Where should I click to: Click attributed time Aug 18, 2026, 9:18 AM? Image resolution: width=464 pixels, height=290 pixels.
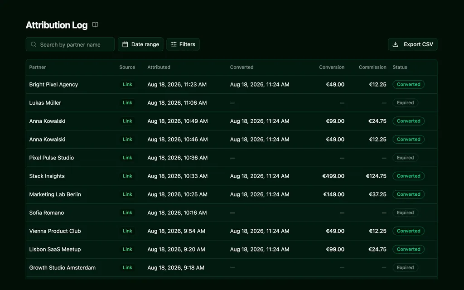[176, 268]
